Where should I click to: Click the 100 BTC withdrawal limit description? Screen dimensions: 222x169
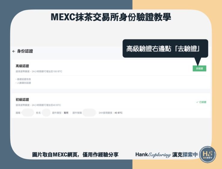click(39, 71)
